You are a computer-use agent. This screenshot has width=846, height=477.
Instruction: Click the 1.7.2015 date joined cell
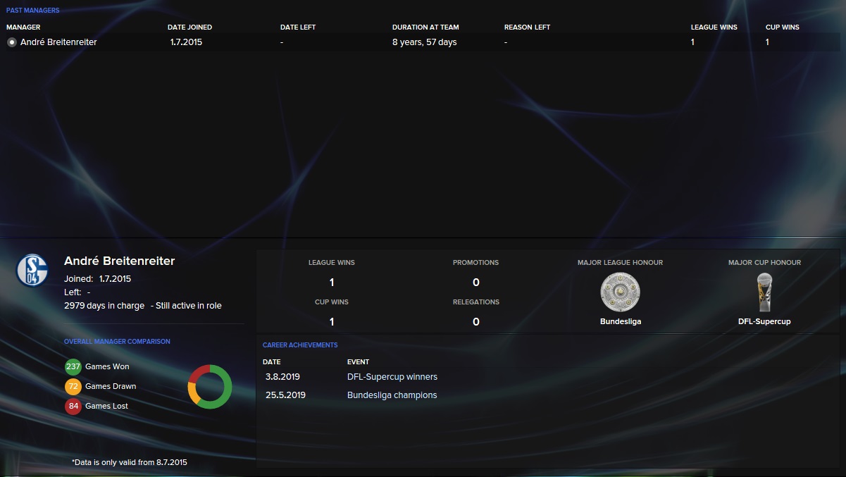pos(186,42)
